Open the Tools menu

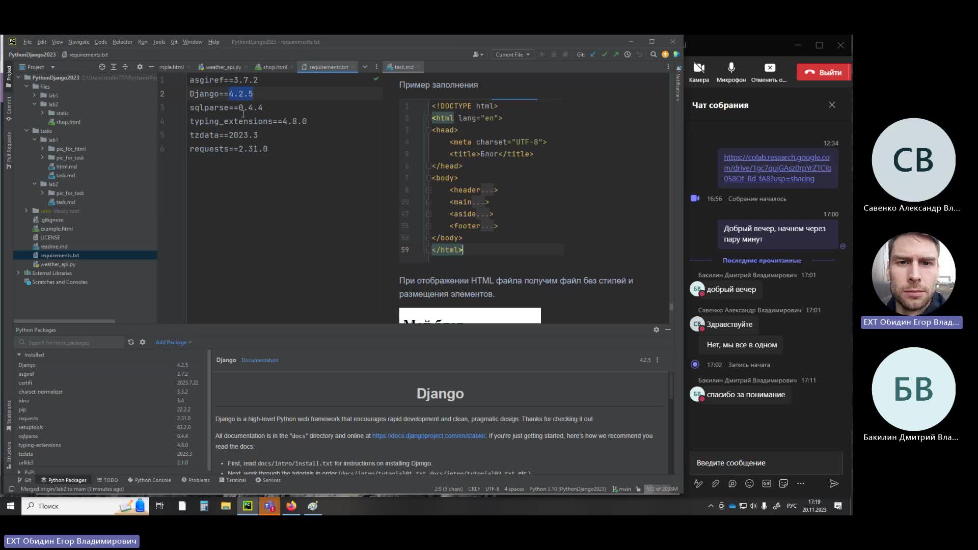point(159,42)
